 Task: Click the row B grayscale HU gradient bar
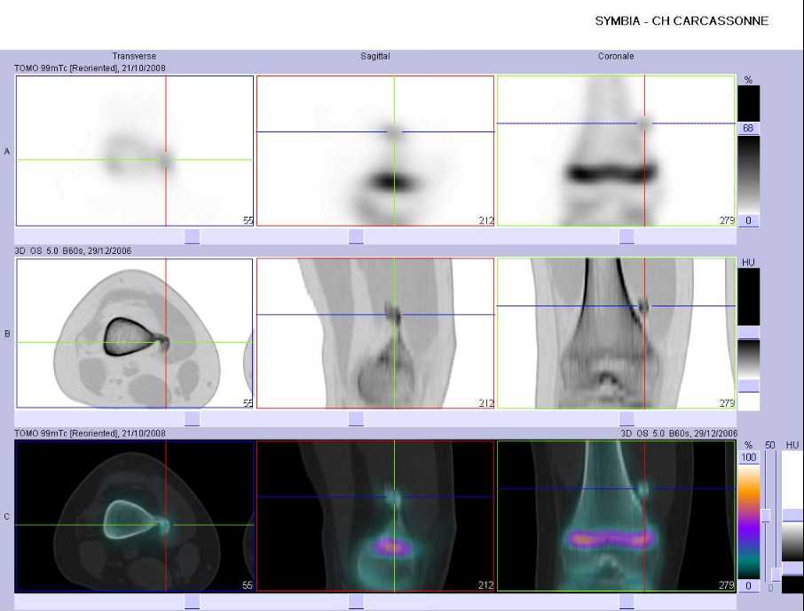748,359
